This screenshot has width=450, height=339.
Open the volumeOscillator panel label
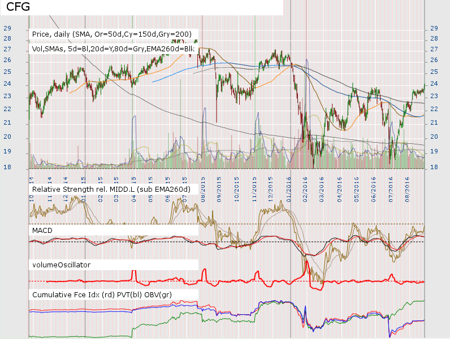[x=62, y=263]
